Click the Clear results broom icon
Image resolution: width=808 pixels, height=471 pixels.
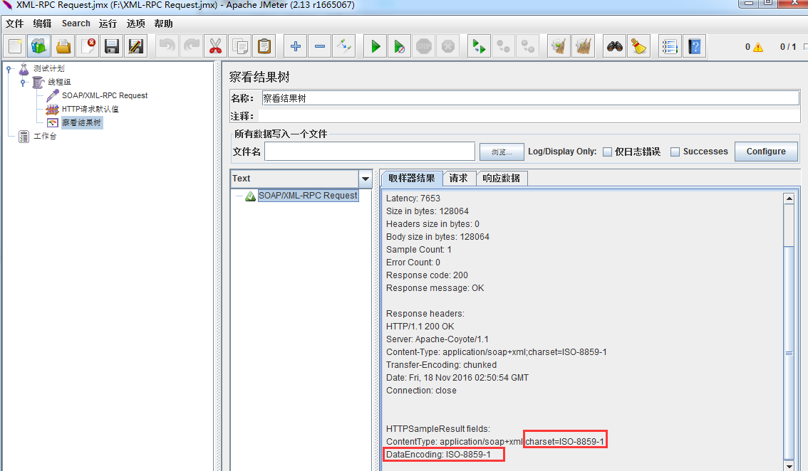pos(559,46)
